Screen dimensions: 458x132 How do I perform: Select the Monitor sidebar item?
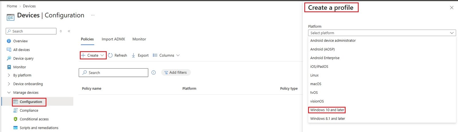pyautogui.click(x=19, y=67)
